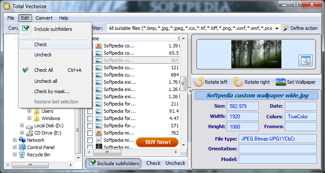Click the Softpedia custom wallpaper wide.jpg heading
Image resolution: width=325 pixels, height=173 pixels.
point(257,96)
